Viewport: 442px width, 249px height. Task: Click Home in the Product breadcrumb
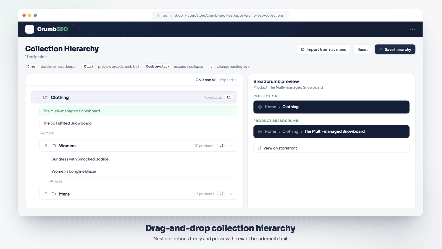[270, 131]
